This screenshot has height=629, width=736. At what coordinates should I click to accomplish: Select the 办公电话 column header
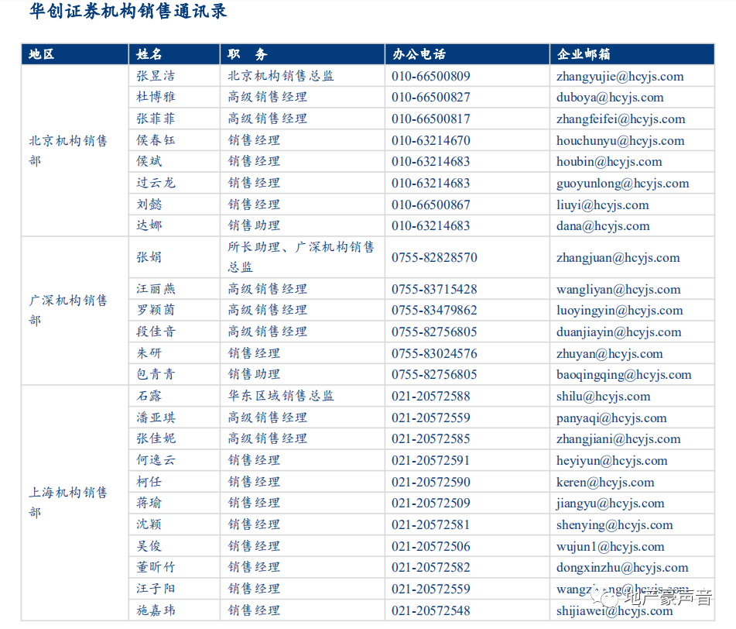(x=419, y=54)
